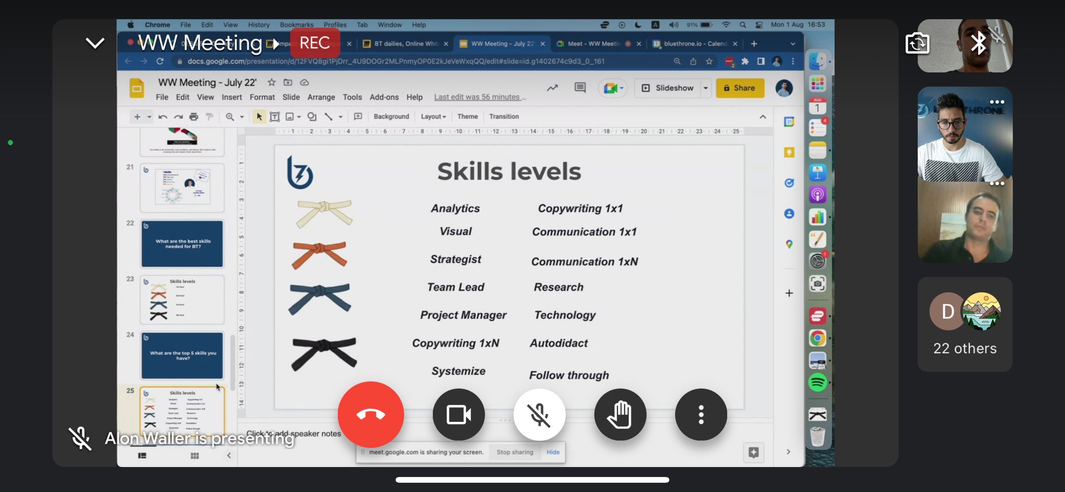The image size is (1065, 492).
Task: Click Stop sharing button
Action: [x=514, y=452]
